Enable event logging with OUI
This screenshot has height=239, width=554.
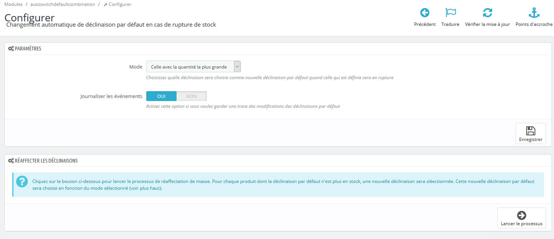pyautogui.click(x=161, y=96)
